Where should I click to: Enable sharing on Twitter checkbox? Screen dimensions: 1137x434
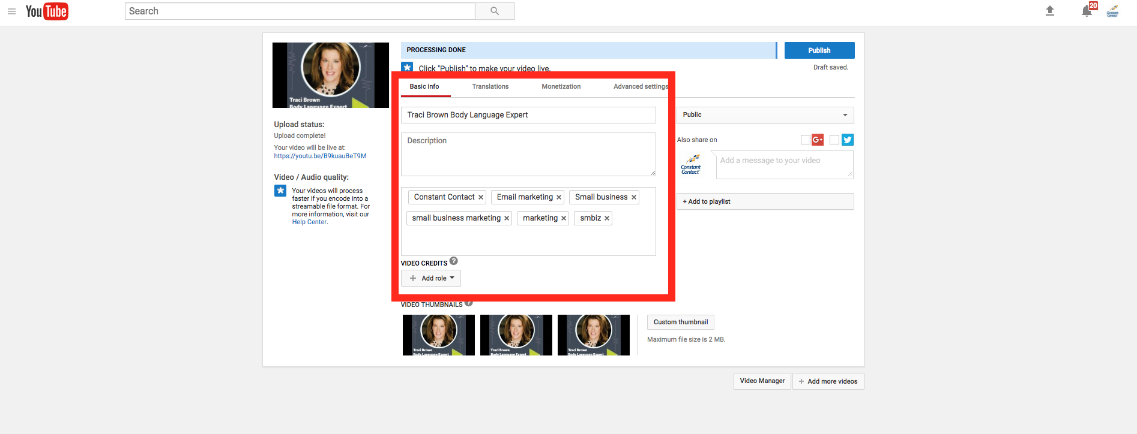[x=834, y=140]
